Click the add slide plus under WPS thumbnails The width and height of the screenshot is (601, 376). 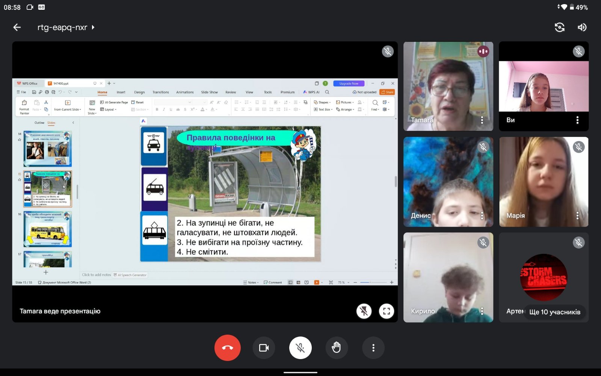point(46,272)
